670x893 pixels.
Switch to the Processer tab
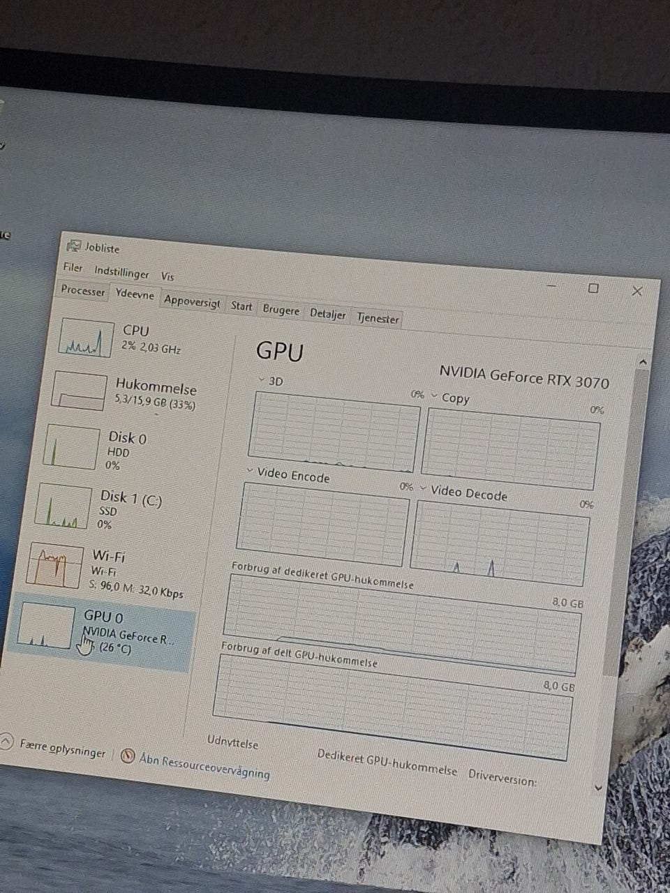coord(83,291)
